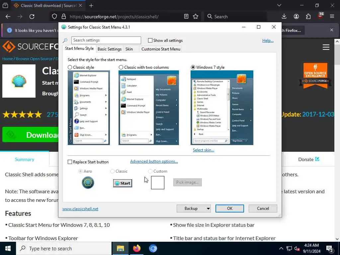Click the network tray icon
The image size is (340, 255).
289,248
